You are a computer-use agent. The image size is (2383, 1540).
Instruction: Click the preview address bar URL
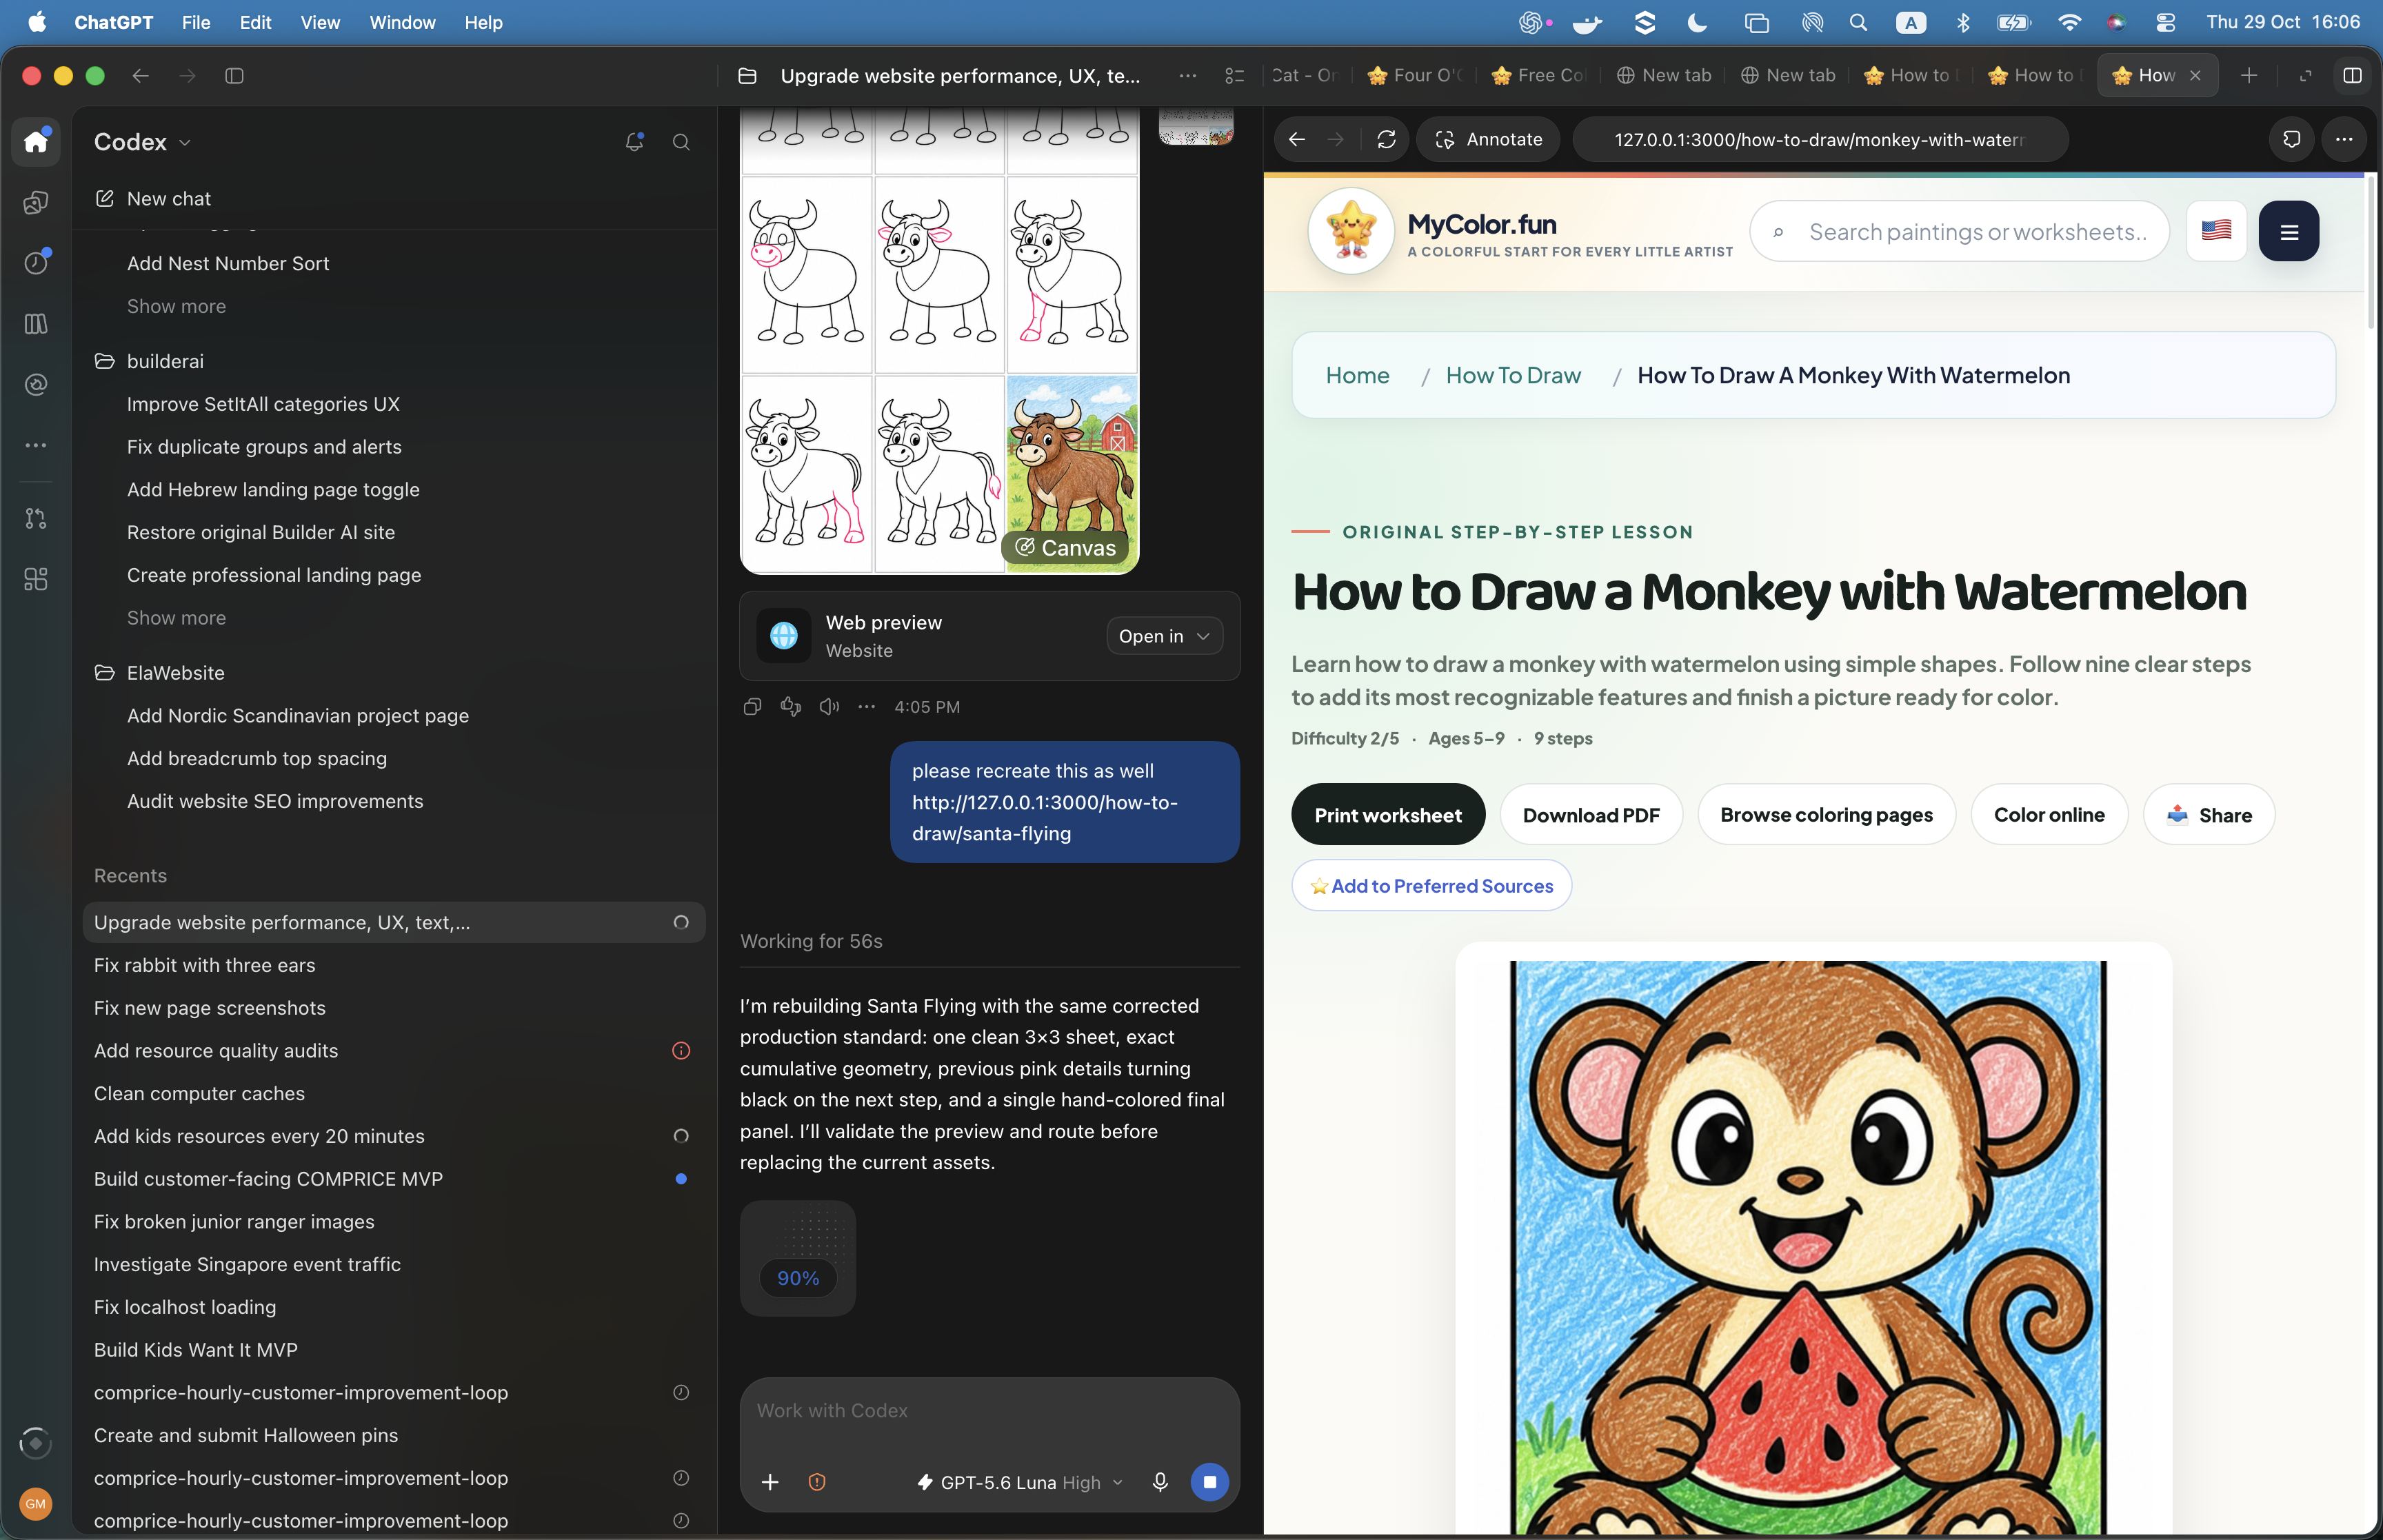(1819, 139)
